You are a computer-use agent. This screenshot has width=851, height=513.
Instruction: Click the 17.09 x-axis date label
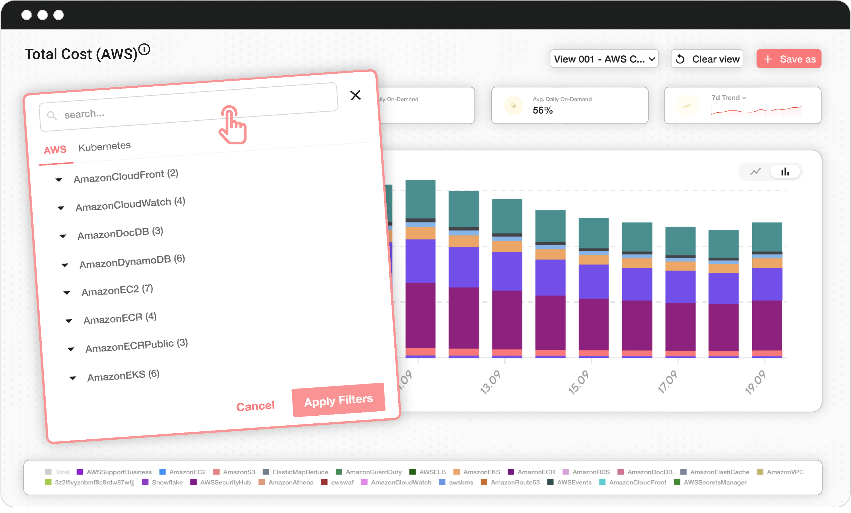(x=667, y=382)
